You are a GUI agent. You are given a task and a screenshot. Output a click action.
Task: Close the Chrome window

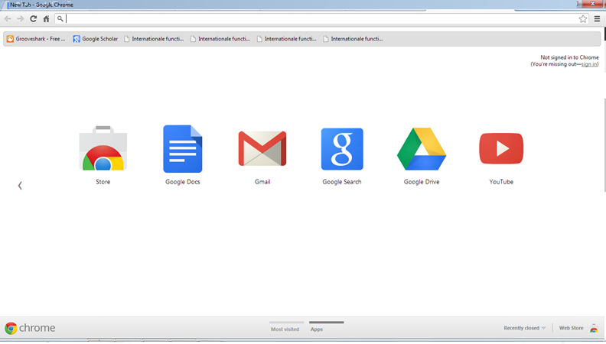592,4
